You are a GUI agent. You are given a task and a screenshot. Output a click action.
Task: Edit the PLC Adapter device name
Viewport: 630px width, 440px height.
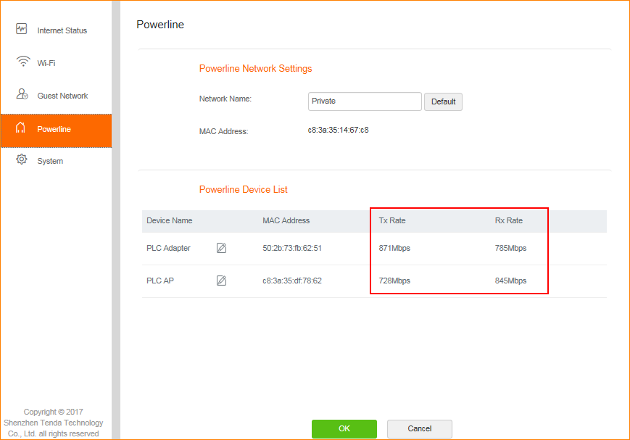pos(222,248)
